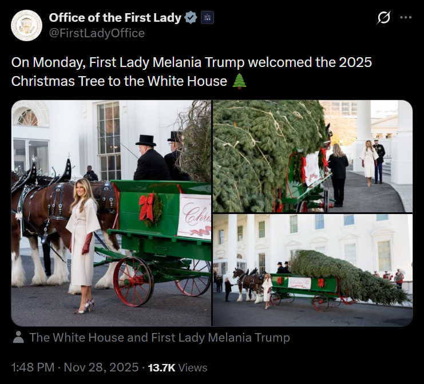Viewport: 424px width, 384px height.
Task: Open the three-dot more options menu
Action: 406,18
